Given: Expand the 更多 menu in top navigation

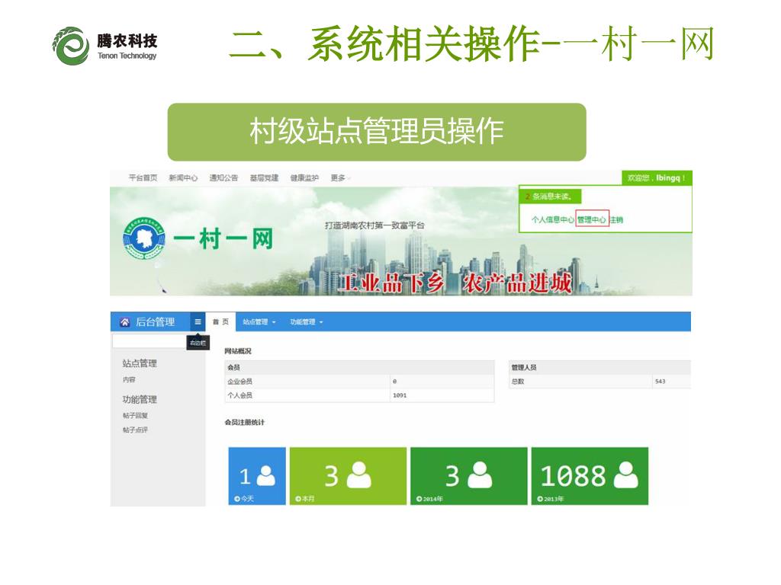Looking at the screenshot, I should click(x=340, y=178).
